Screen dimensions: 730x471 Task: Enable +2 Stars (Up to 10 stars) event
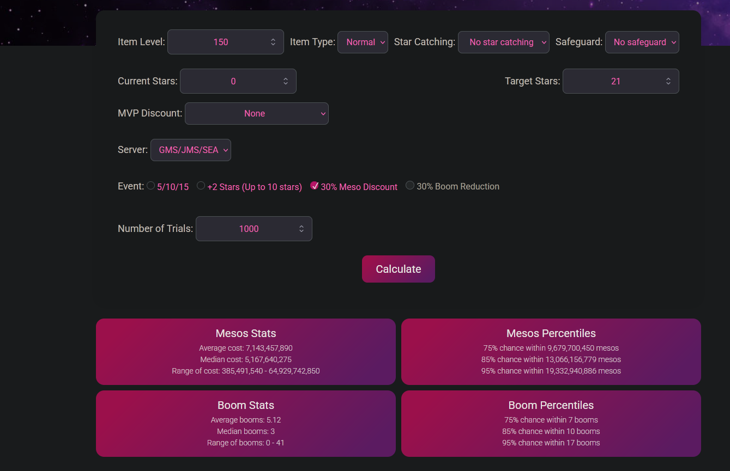pos(201,186)
